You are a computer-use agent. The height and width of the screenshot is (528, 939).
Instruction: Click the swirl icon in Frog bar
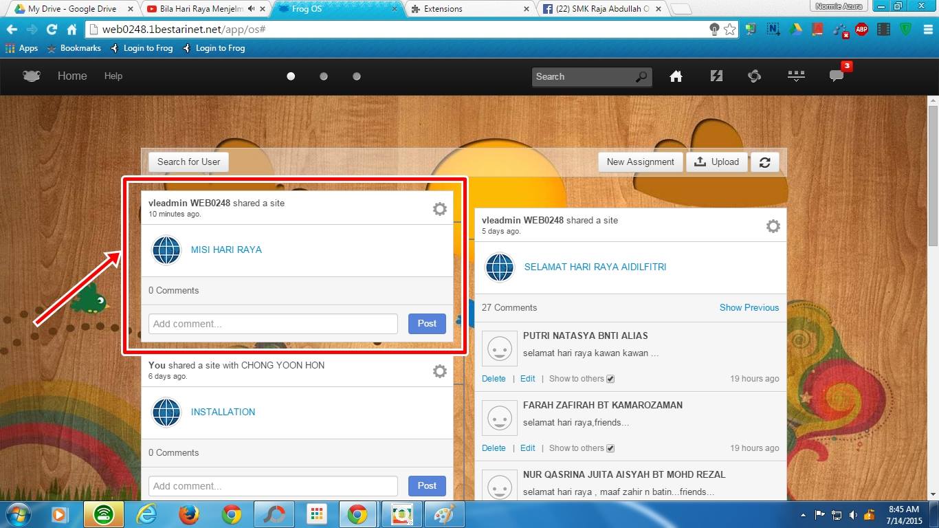tap(754, 76)
